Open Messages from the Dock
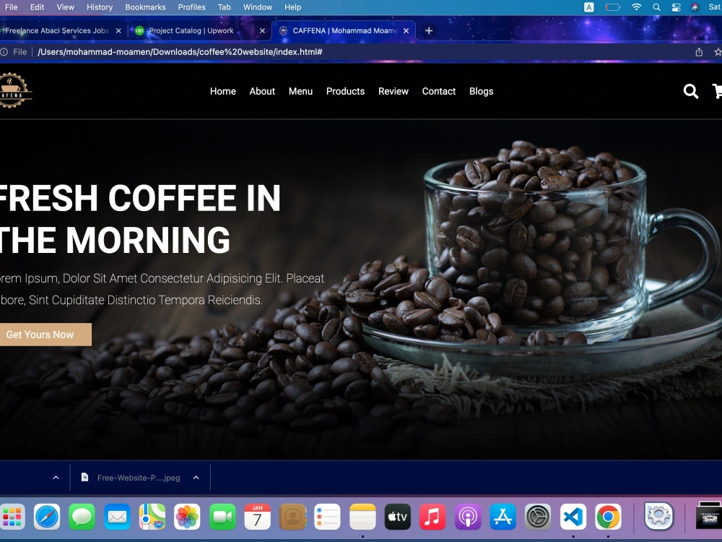 click(82, 517)
